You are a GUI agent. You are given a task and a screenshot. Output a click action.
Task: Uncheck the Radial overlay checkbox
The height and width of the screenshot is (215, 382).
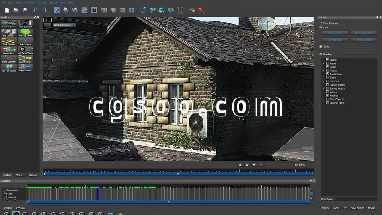tap(327, 67)
